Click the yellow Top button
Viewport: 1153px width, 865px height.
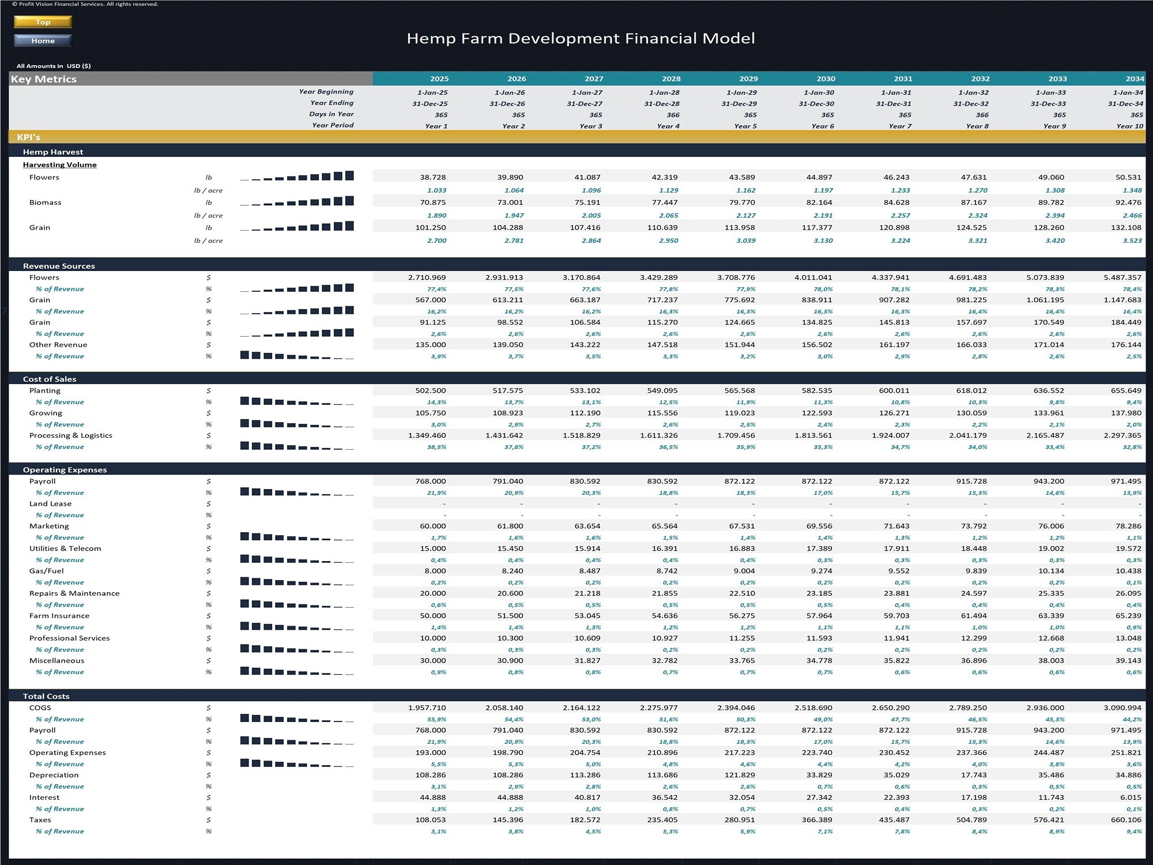pyautogui.click(x=43, y=22)
